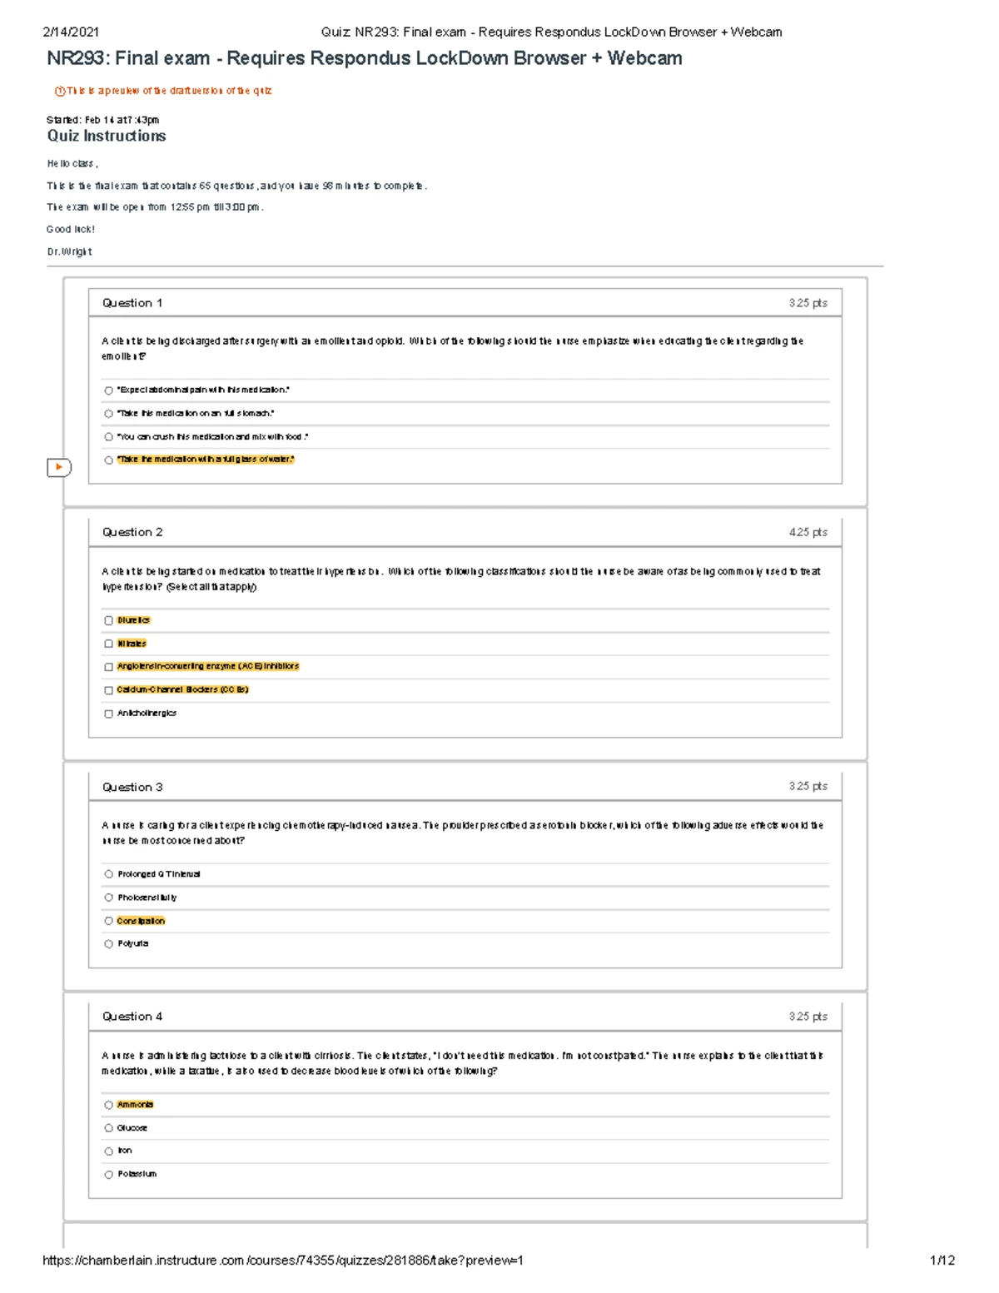Click the question flag arrow icon
Screen dimensions: 999x1293
coord(58,468)
